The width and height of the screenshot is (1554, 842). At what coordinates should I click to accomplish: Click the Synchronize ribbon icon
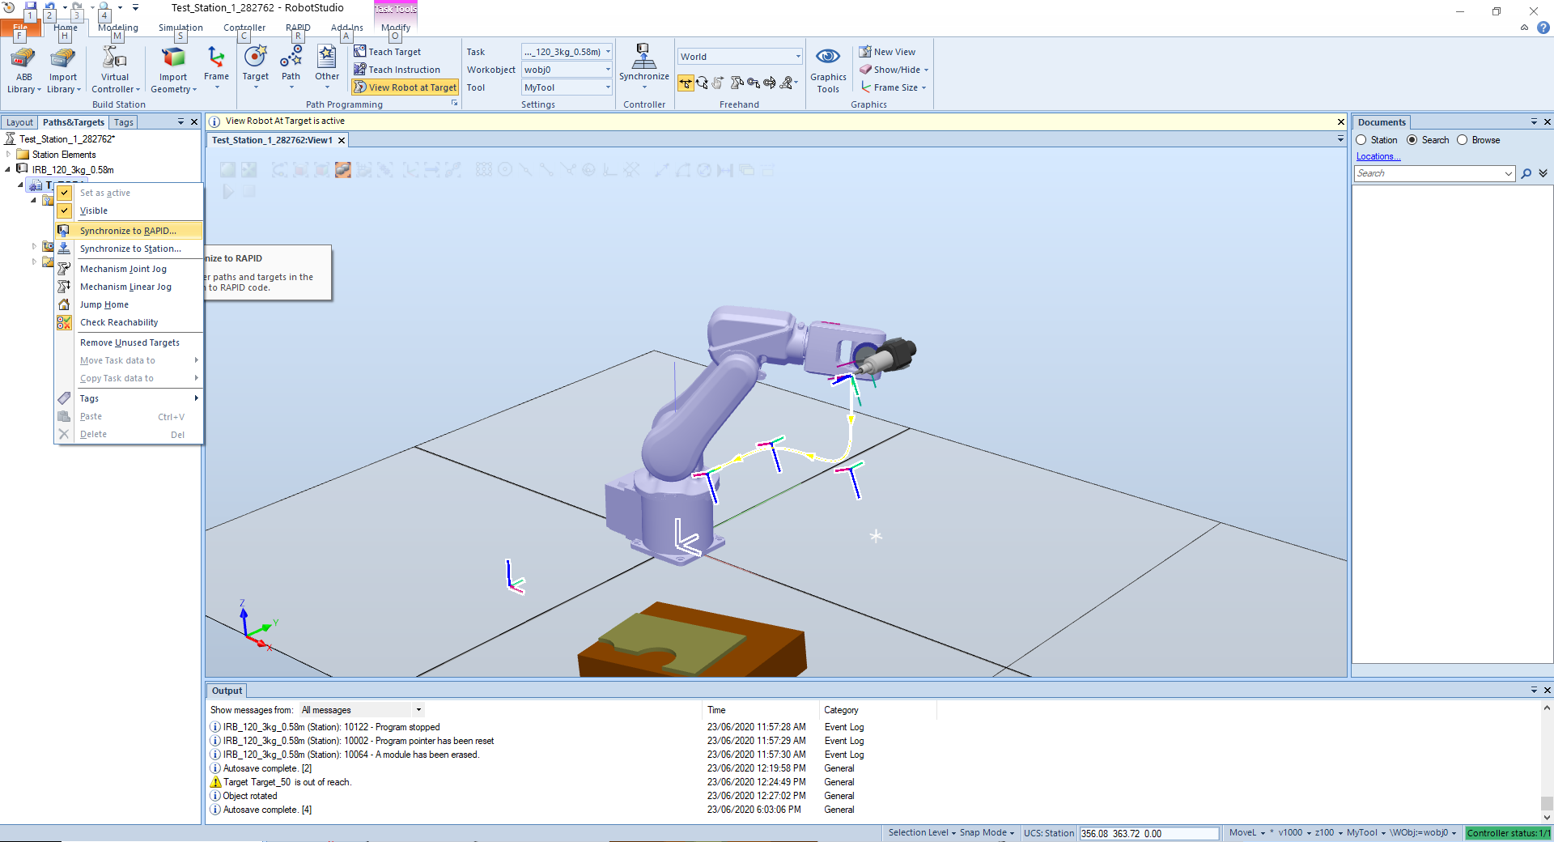[643, 58]
